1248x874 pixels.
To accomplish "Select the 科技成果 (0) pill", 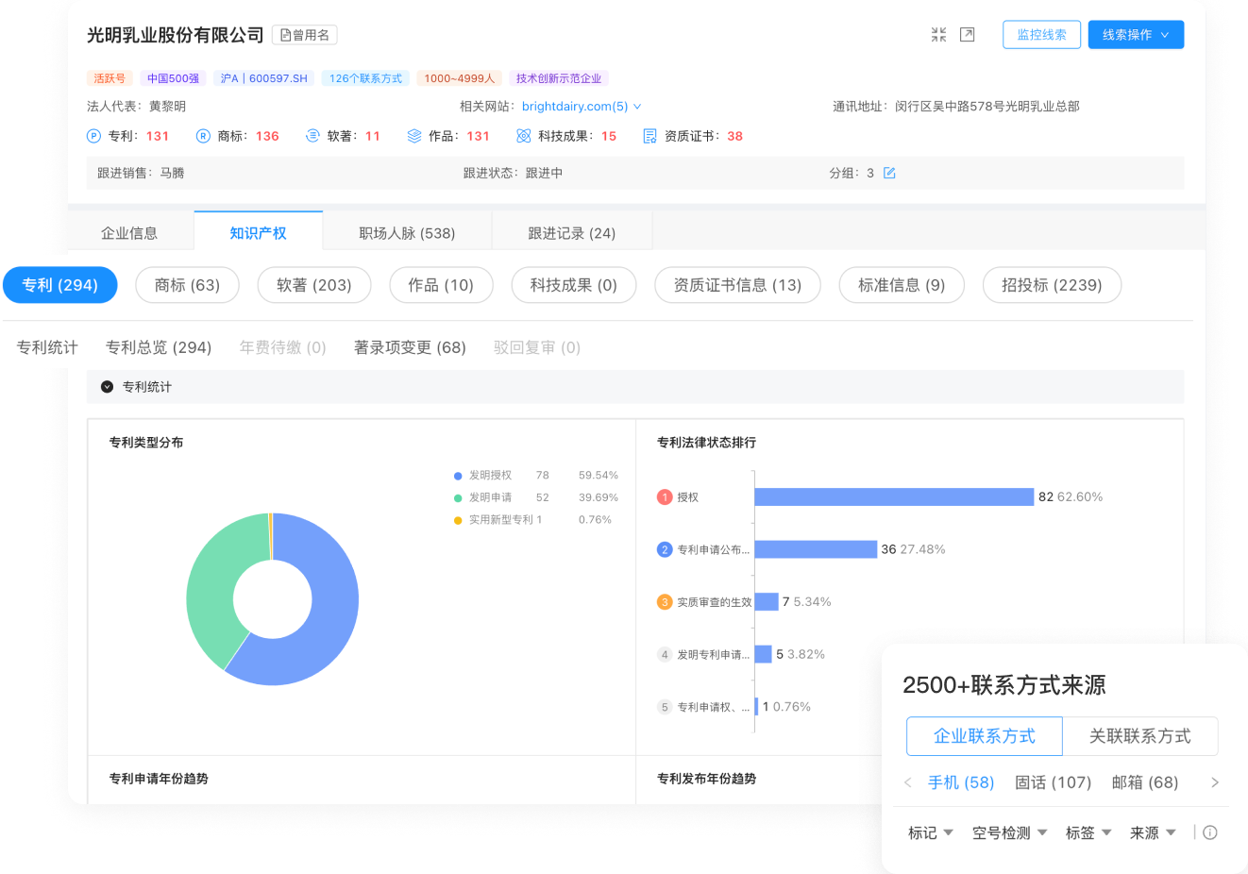I will coord(573,285).
